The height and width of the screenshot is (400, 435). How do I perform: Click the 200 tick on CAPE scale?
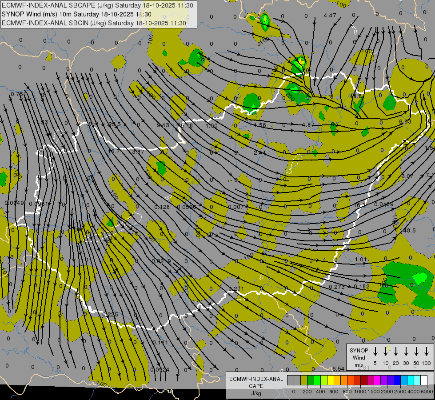point(307,392)
